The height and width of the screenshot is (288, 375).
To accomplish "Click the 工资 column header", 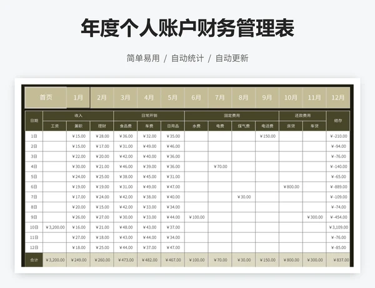I will tap(54, 126).
